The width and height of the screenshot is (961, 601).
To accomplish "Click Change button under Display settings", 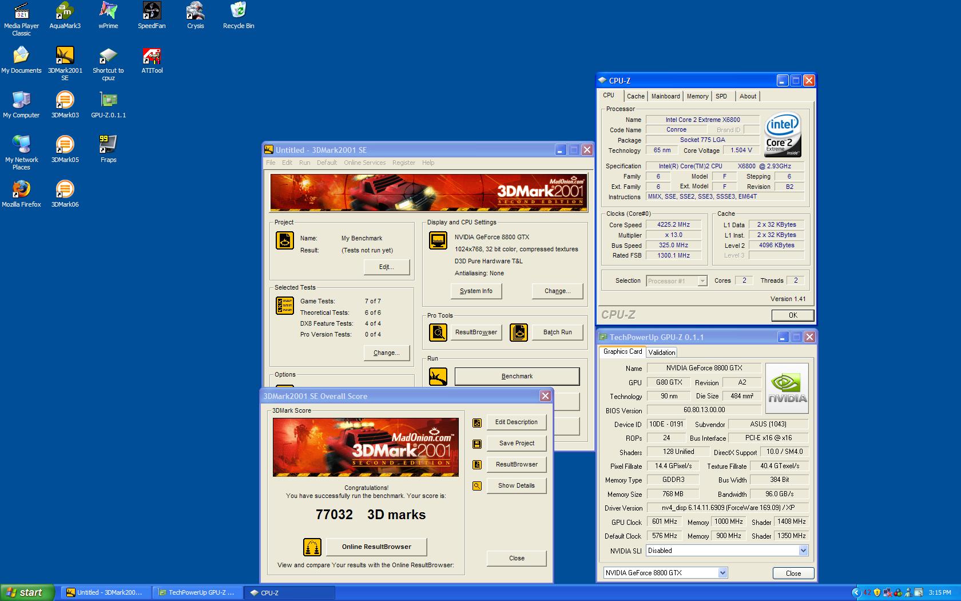I will [558, 291].
